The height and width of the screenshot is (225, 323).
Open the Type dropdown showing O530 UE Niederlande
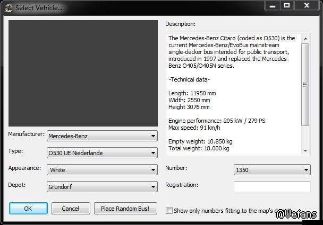click(x=102, y=153)
